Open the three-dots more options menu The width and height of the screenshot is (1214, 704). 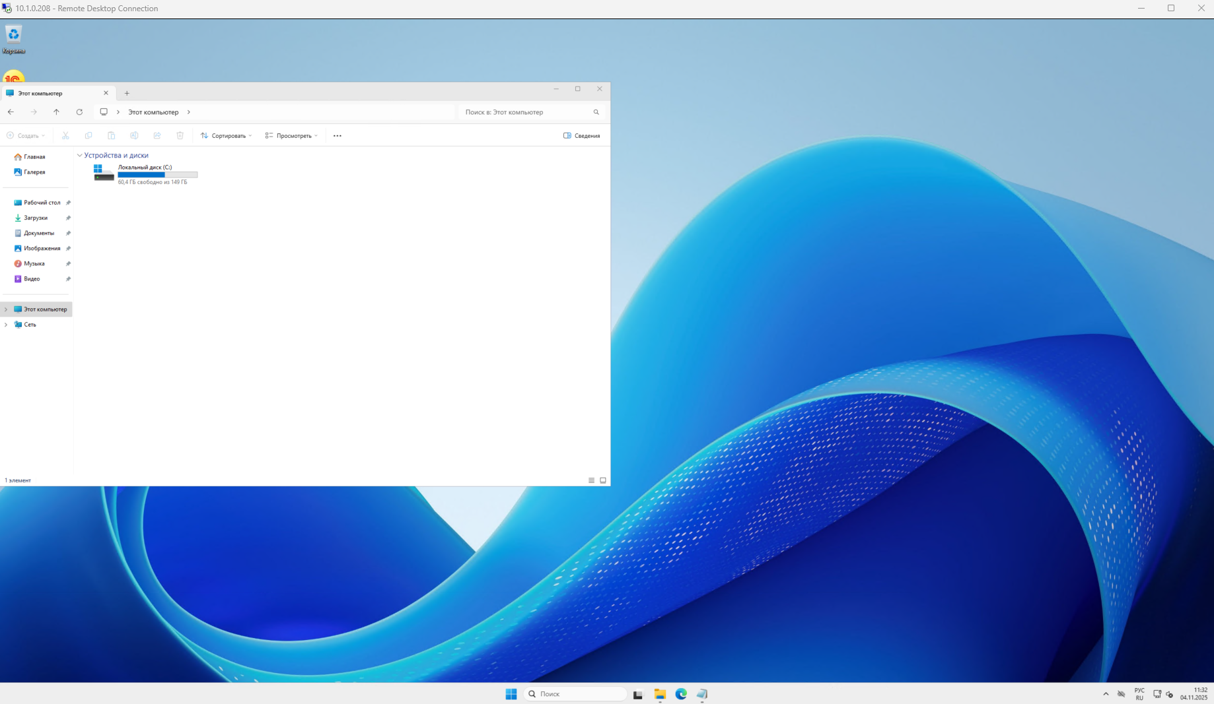[x=338, y=136]
